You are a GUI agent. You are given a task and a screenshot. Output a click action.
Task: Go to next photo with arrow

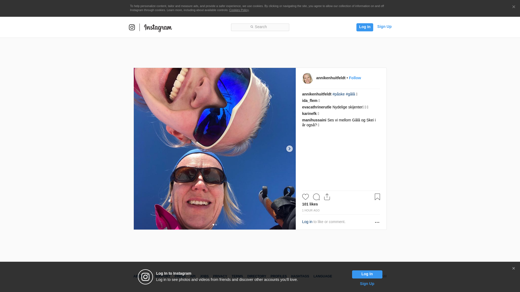289,149
